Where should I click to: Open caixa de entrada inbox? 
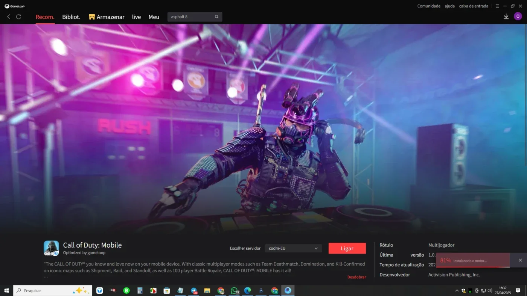click(474, 6)
